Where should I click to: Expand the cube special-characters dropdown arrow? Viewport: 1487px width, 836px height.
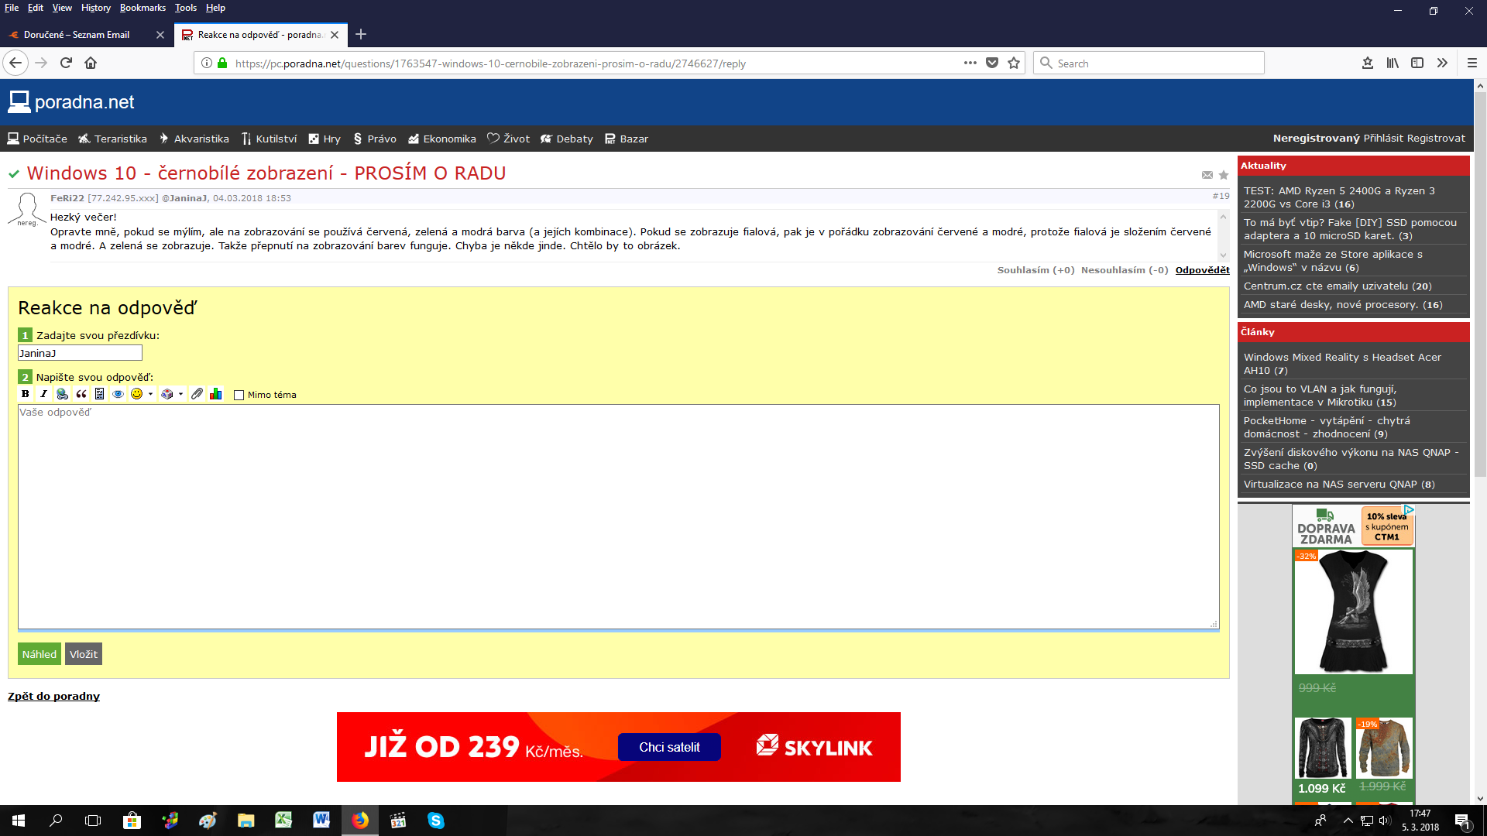pos(180,394)
